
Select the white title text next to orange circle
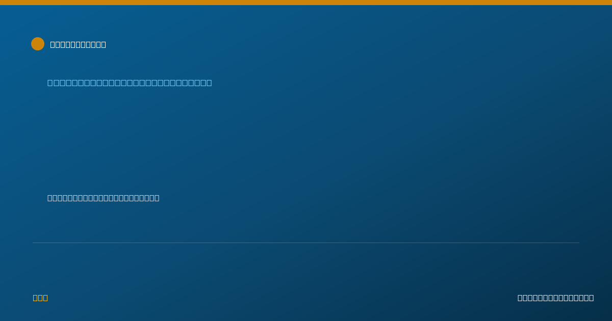[x=78, y=44]
